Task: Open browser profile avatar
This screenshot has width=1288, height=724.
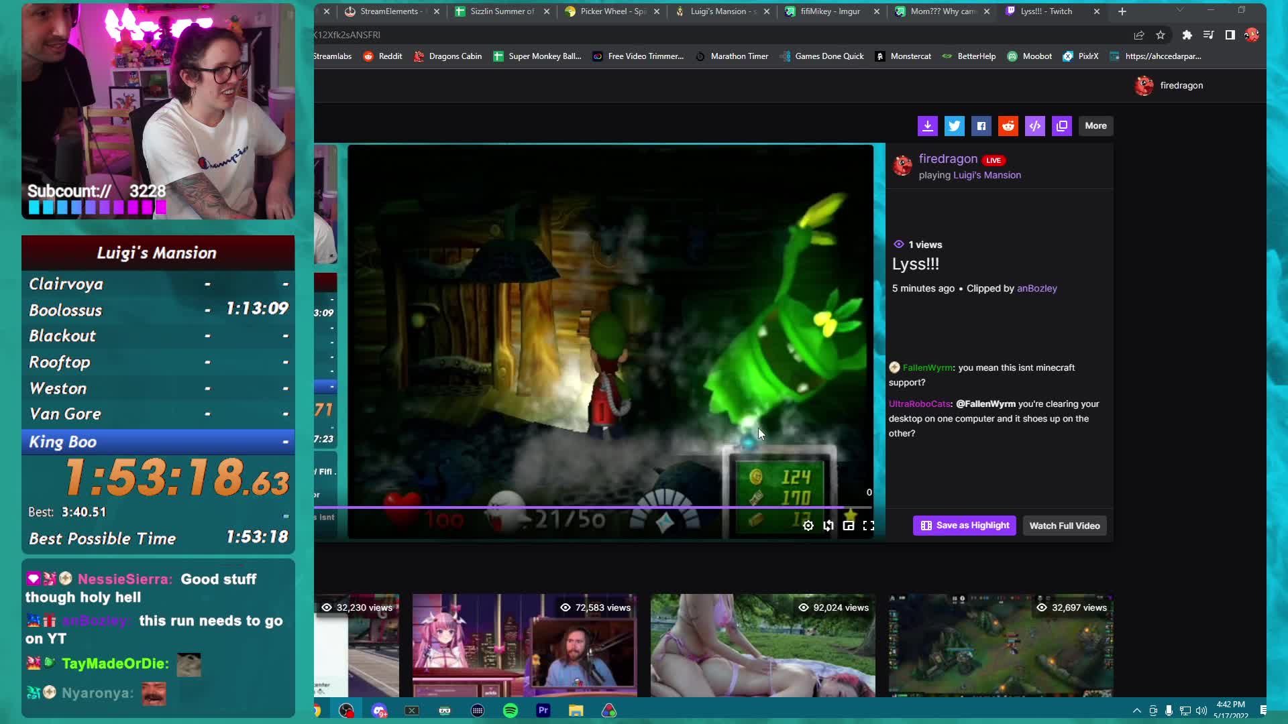Action: 1251,35
